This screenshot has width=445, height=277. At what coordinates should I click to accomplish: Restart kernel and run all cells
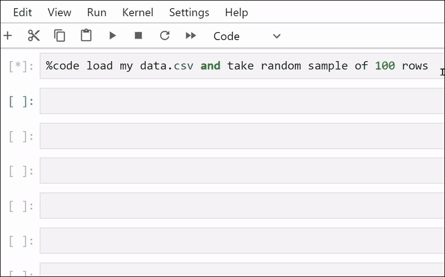(x=191, y=36)
